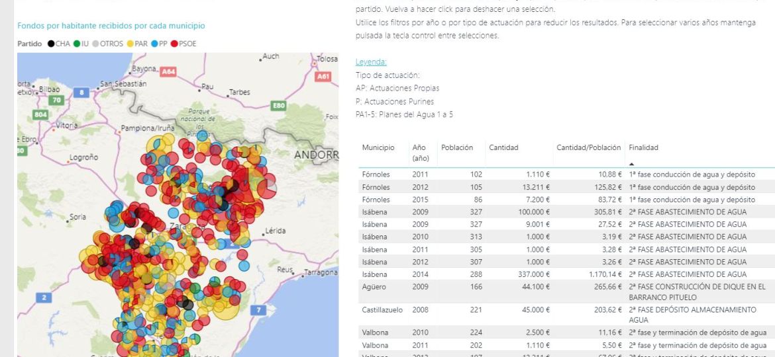Sort table by Municipio column header
Viewport: 775px width, 357px height.
click(378, 147)
